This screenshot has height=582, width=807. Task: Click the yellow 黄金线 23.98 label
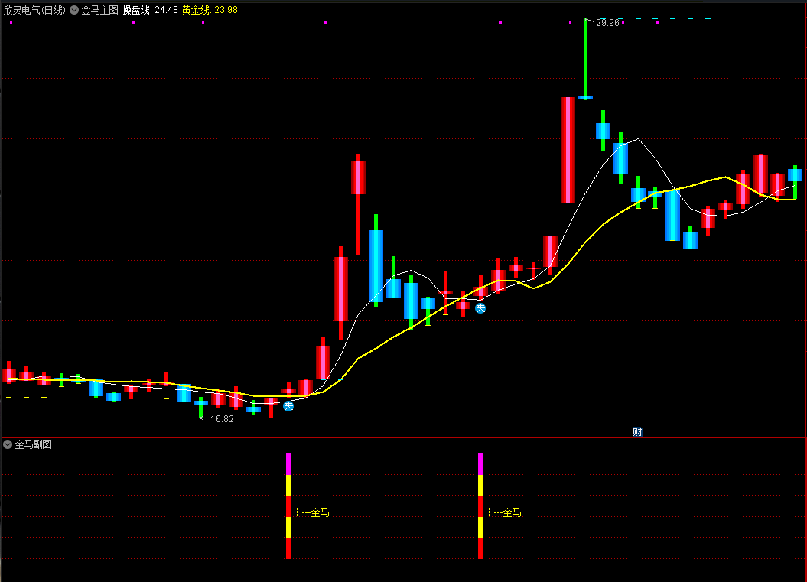[209, 11]
